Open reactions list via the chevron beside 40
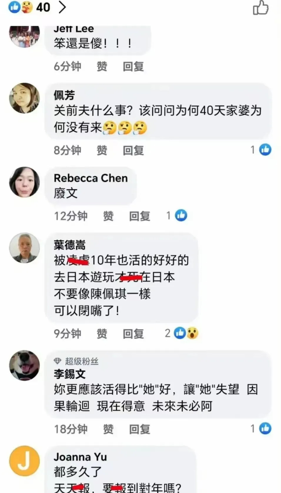281x493 pixels. click(62, 7)
